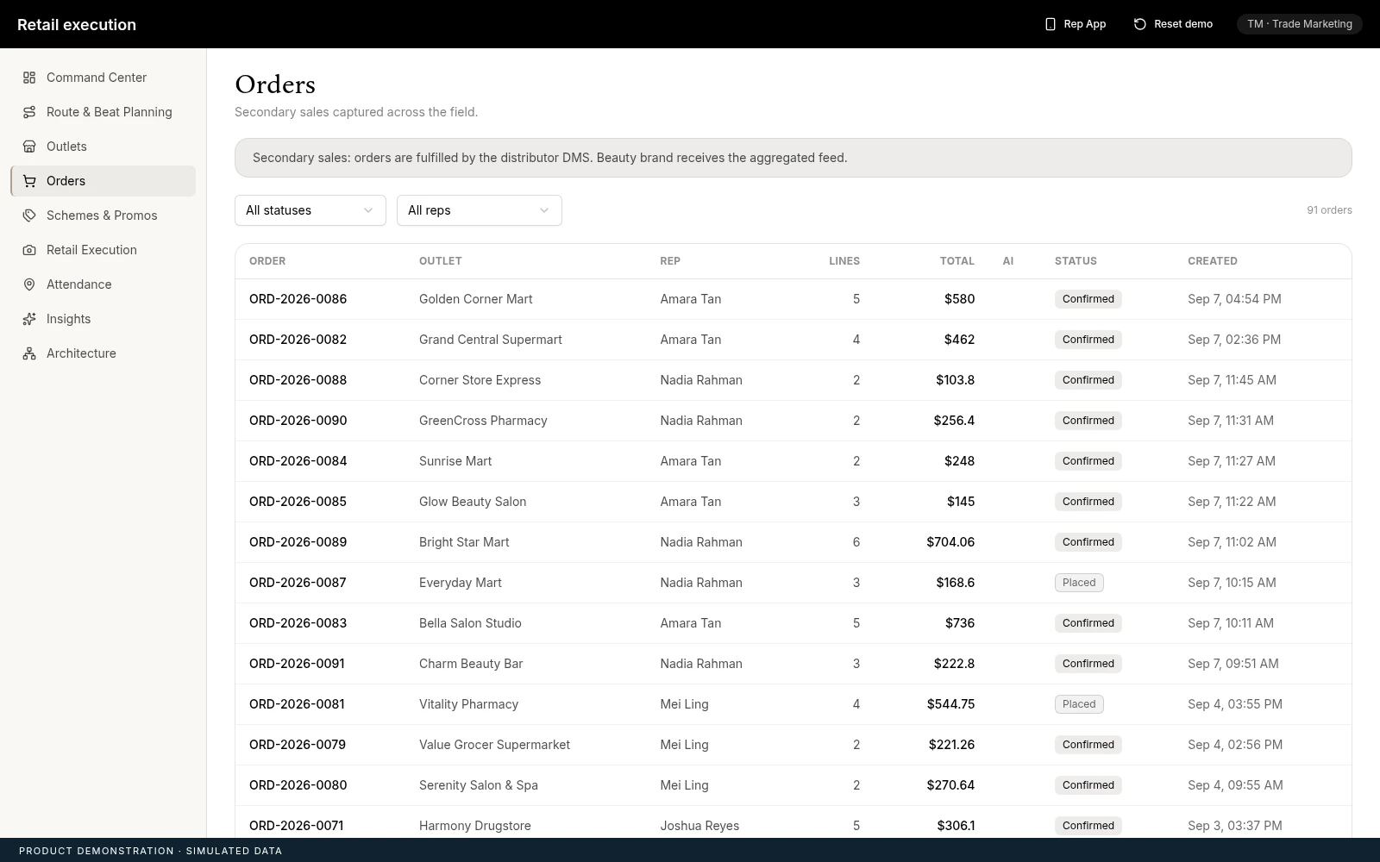The width and height of the screenshot is (1380, 862).
Task: Open the All statuses filter dropdown
Action: coord(310,210)
